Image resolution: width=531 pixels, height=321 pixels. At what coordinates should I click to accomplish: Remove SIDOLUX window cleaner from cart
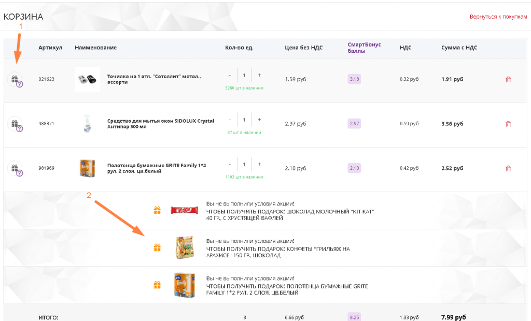pyautogui.click(x=508, y=124)
